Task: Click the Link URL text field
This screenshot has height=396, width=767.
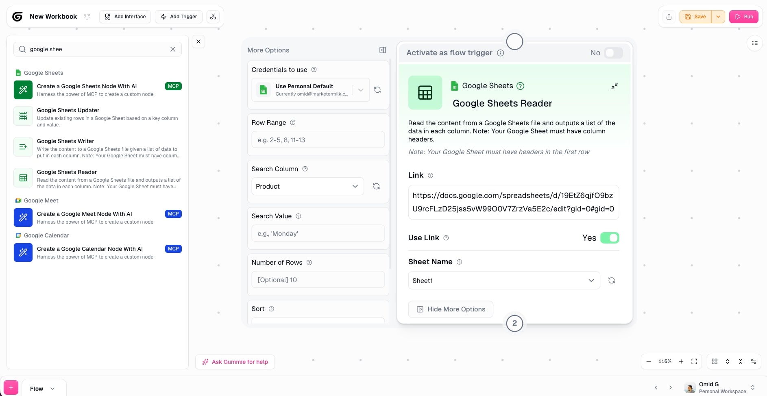Action: coord(513,202)
